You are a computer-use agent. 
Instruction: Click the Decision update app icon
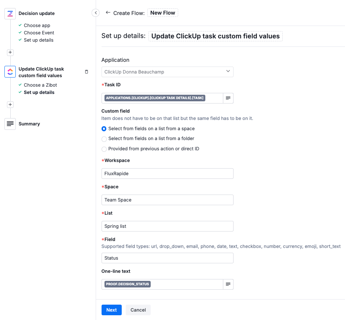pos(10,14)
